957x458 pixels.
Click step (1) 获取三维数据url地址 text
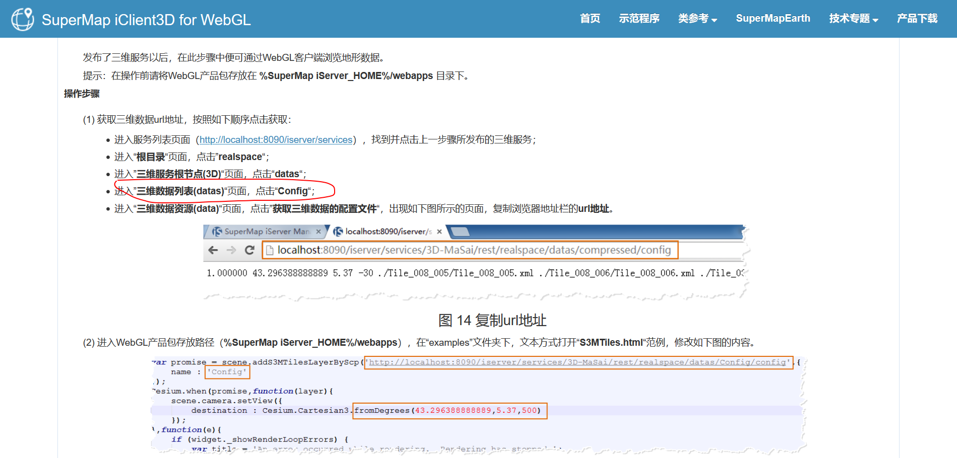[187, 119]
